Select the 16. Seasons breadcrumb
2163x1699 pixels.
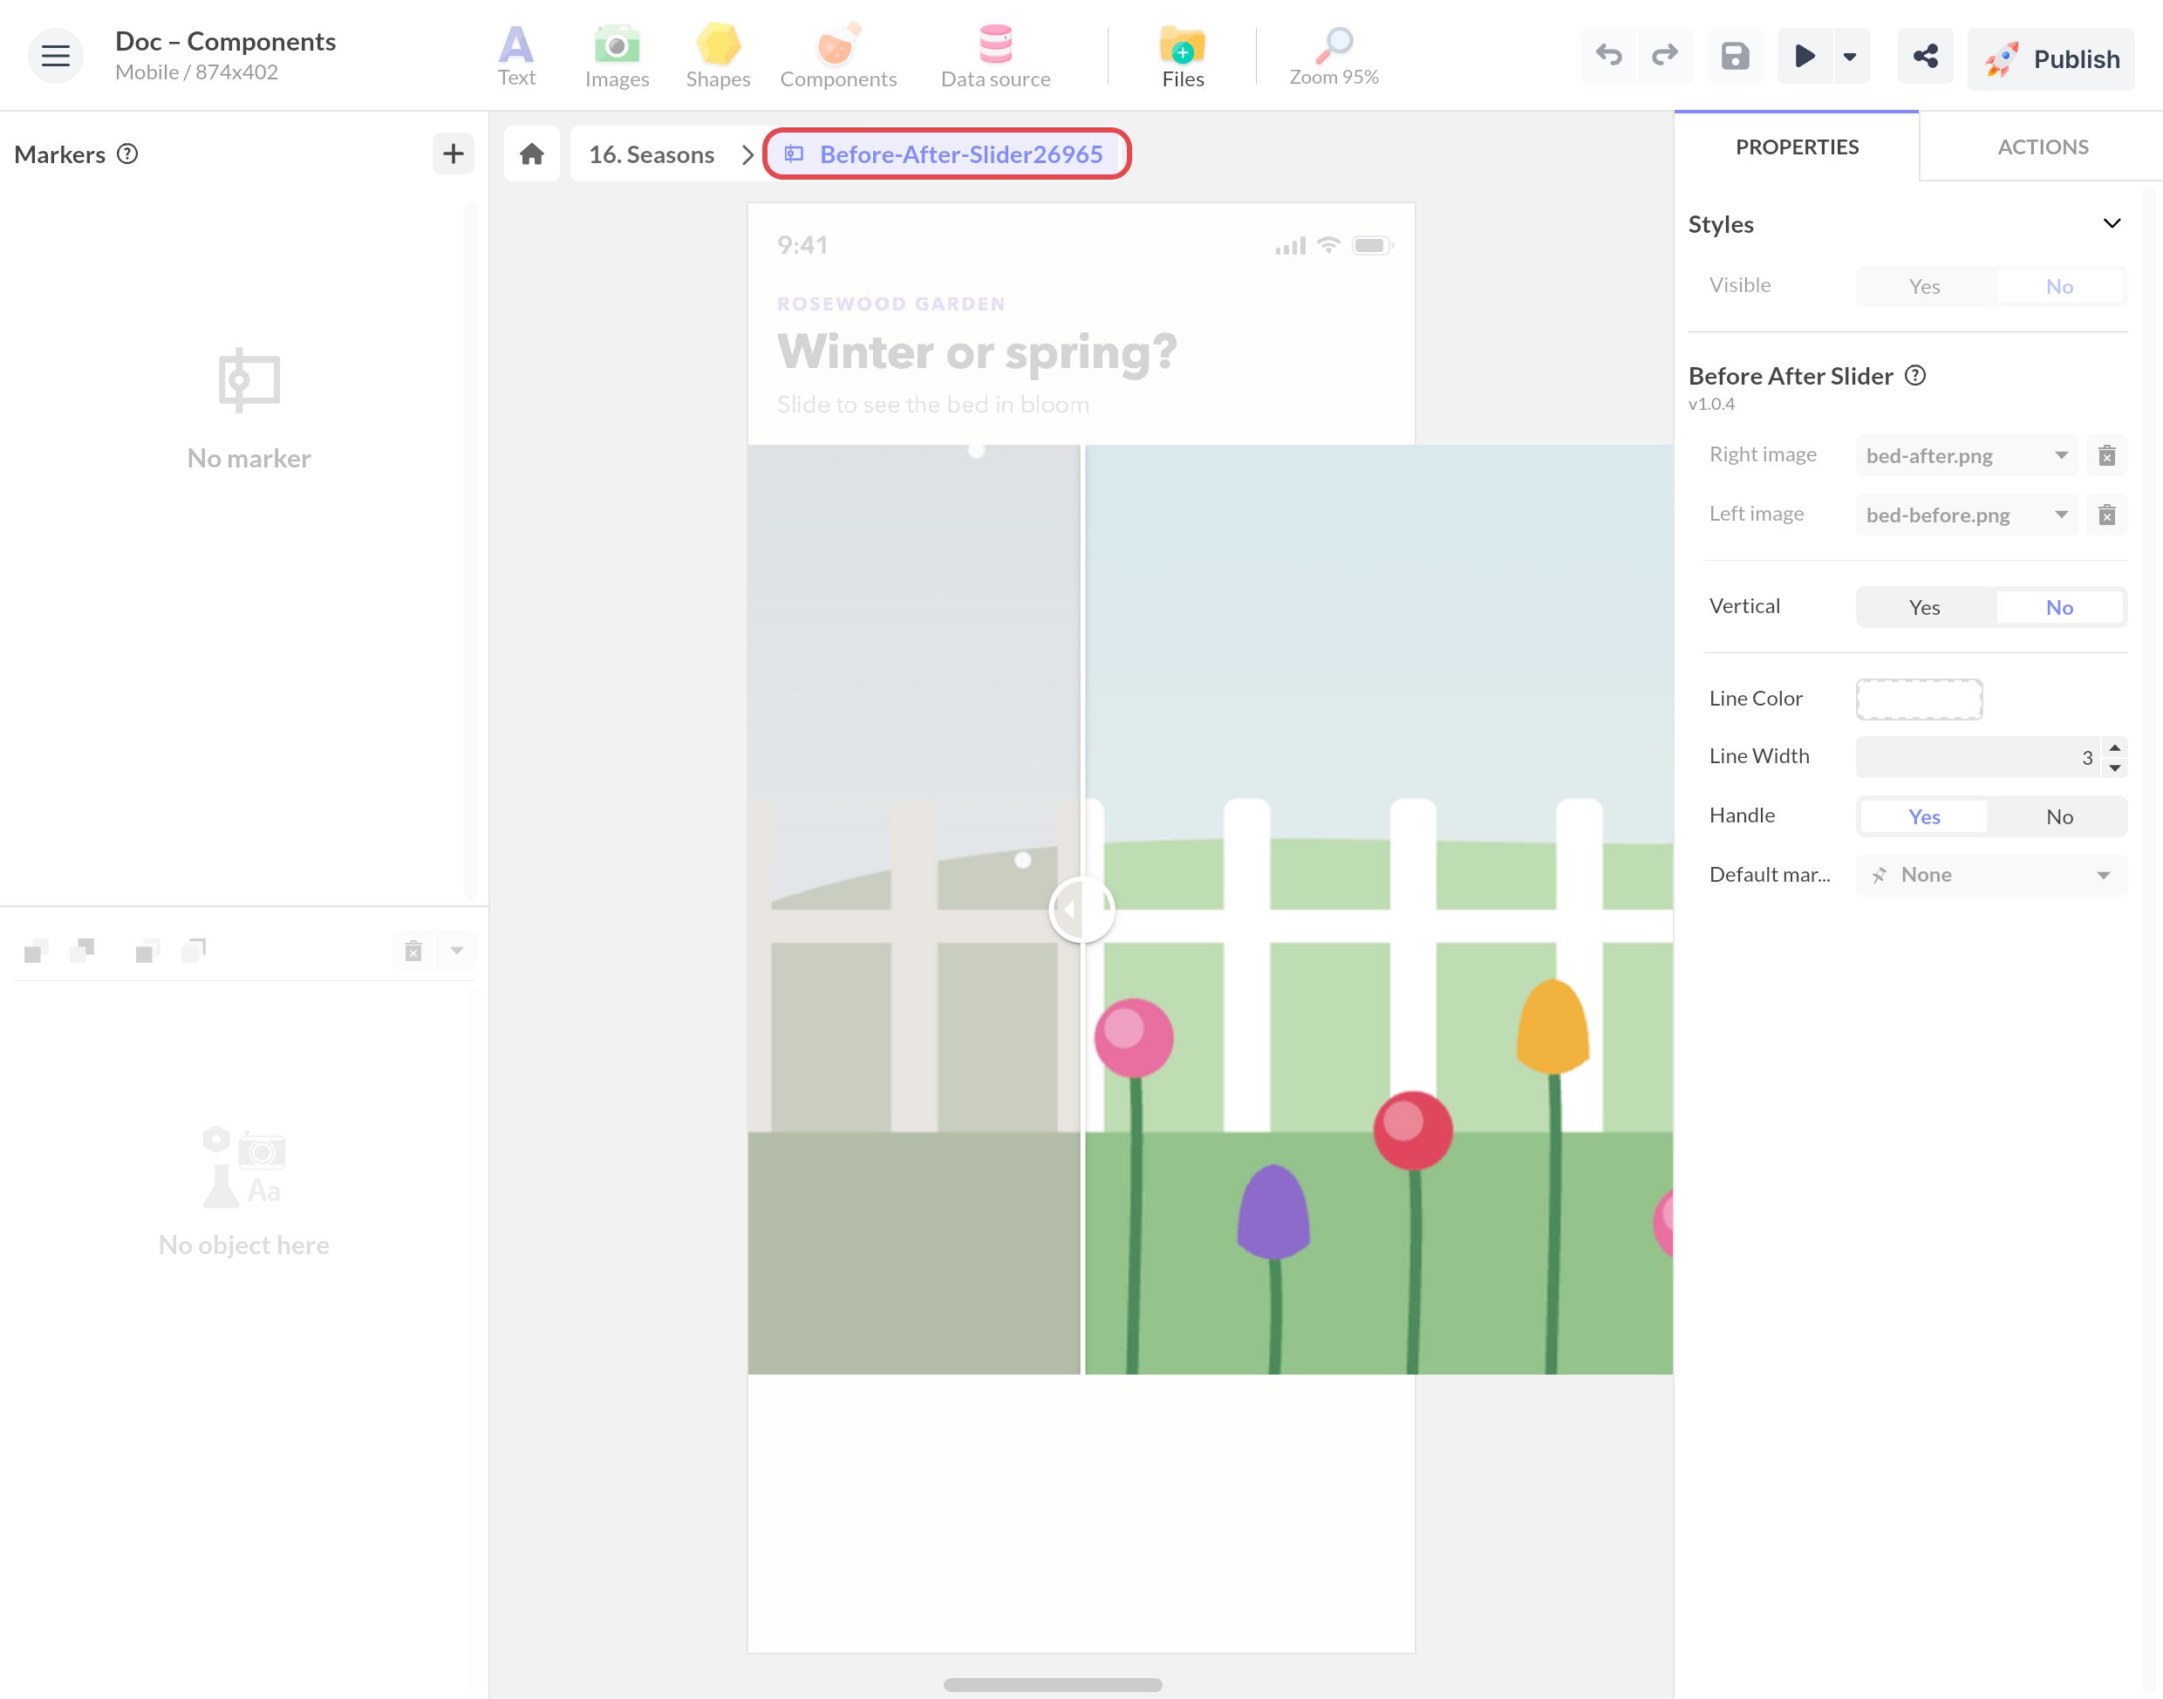tap(652, 154)
